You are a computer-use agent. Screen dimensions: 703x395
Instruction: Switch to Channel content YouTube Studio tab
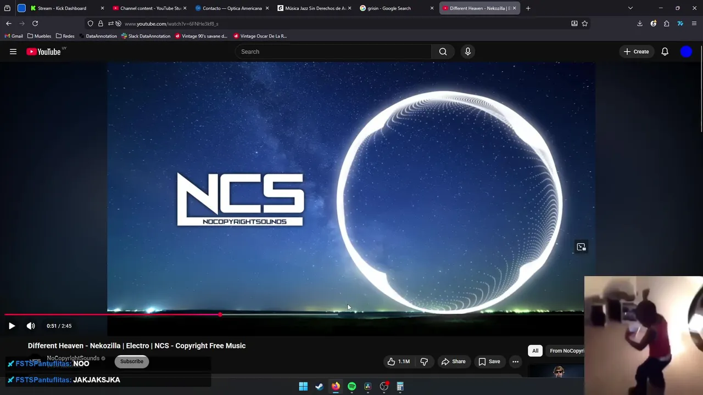coord(149,8)
